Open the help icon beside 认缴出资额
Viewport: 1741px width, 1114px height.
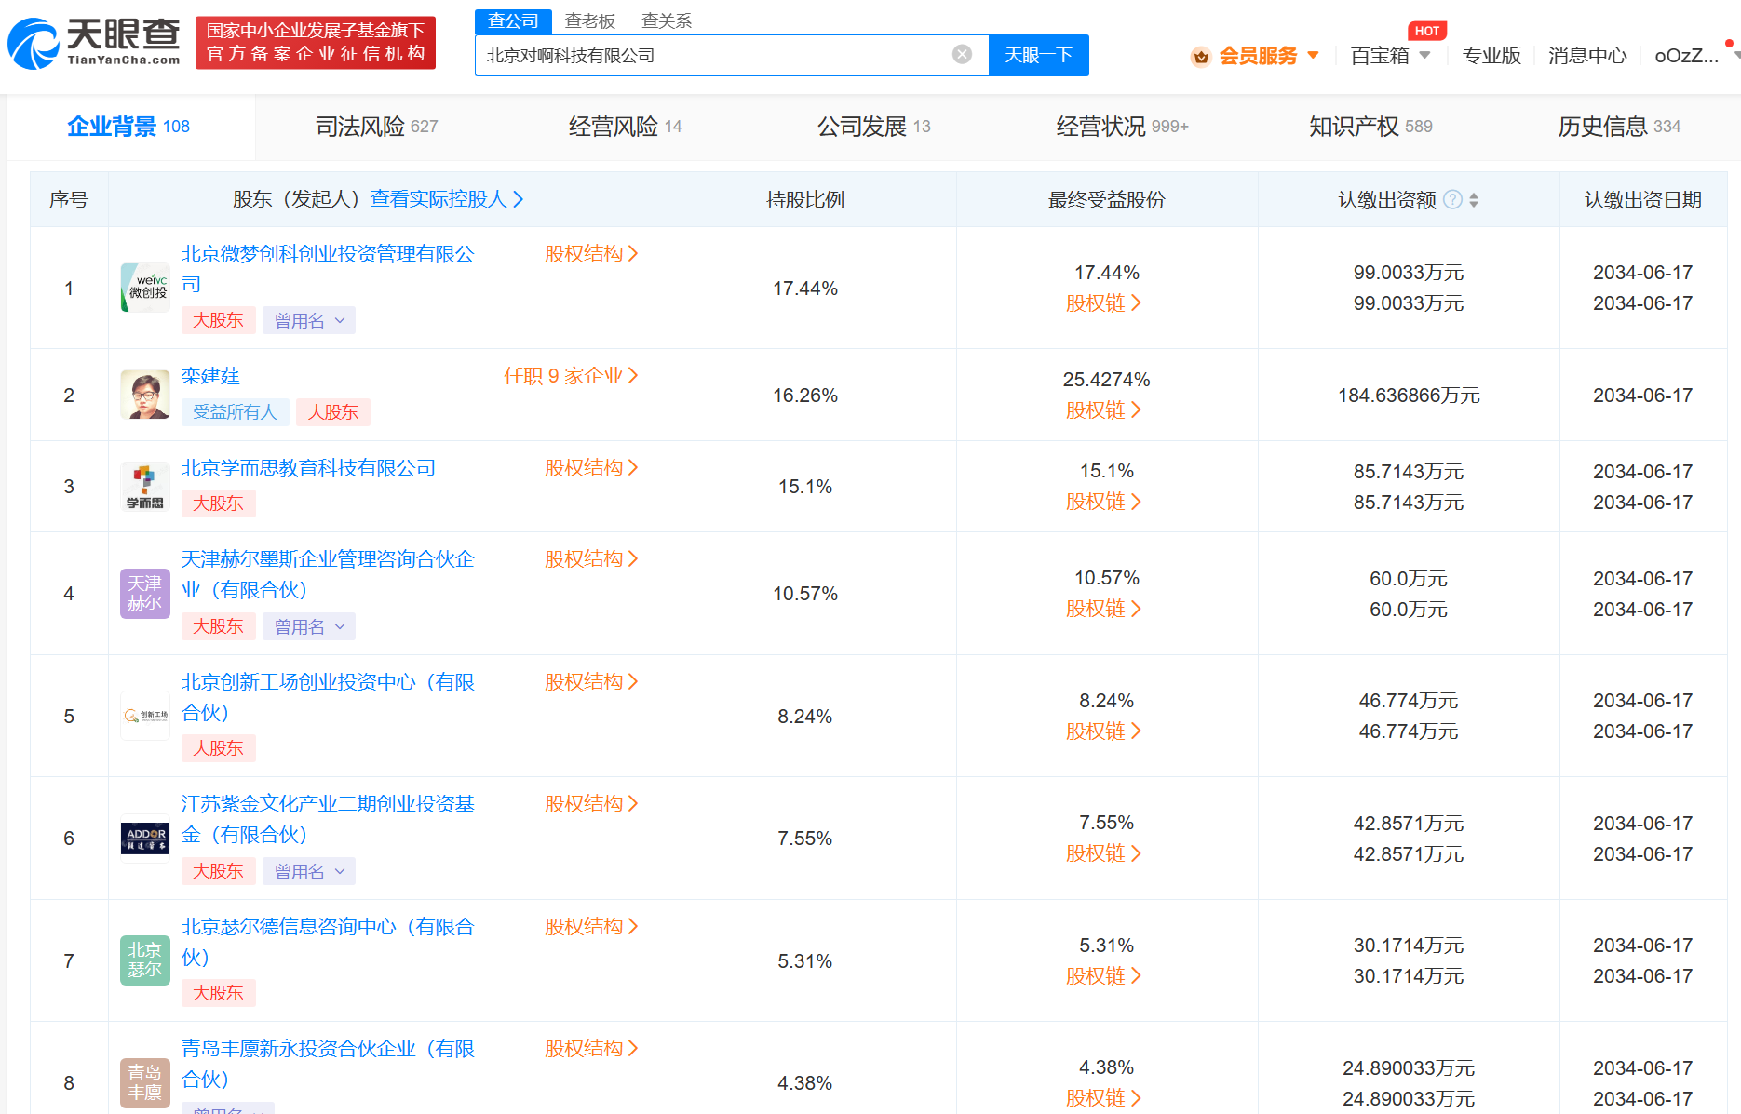click(1452, 199)
